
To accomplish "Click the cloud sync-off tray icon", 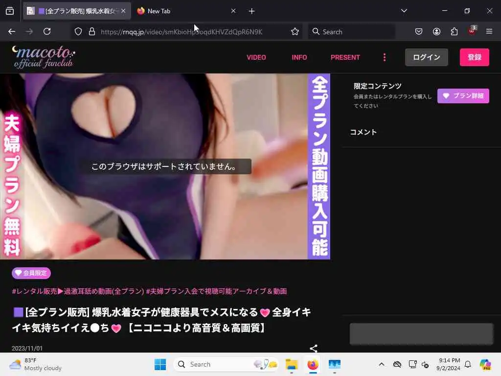I will click(x=397, y=364).
